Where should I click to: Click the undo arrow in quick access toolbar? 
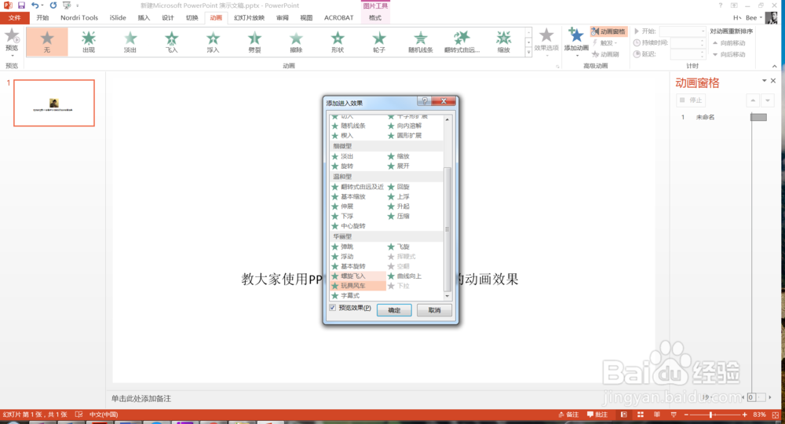coord(35,5)
